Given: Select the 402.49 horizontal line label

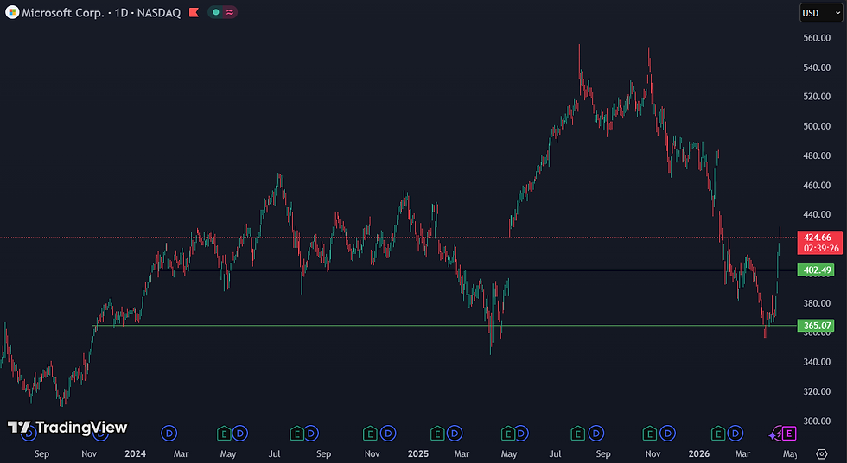Looking at the screenshot, I should (x=816, y=270).
